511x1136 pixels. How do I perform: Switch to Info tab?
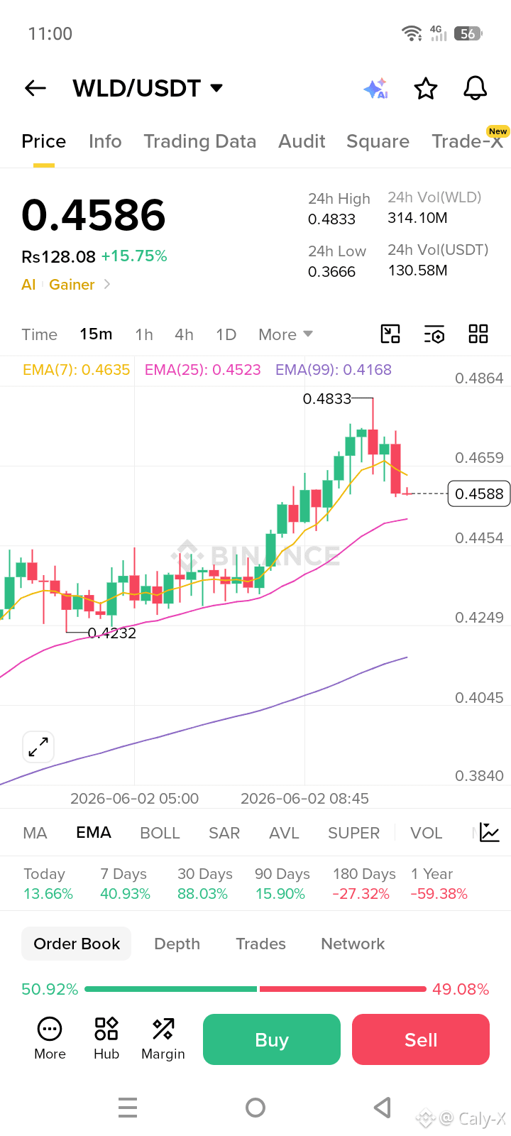105,141
